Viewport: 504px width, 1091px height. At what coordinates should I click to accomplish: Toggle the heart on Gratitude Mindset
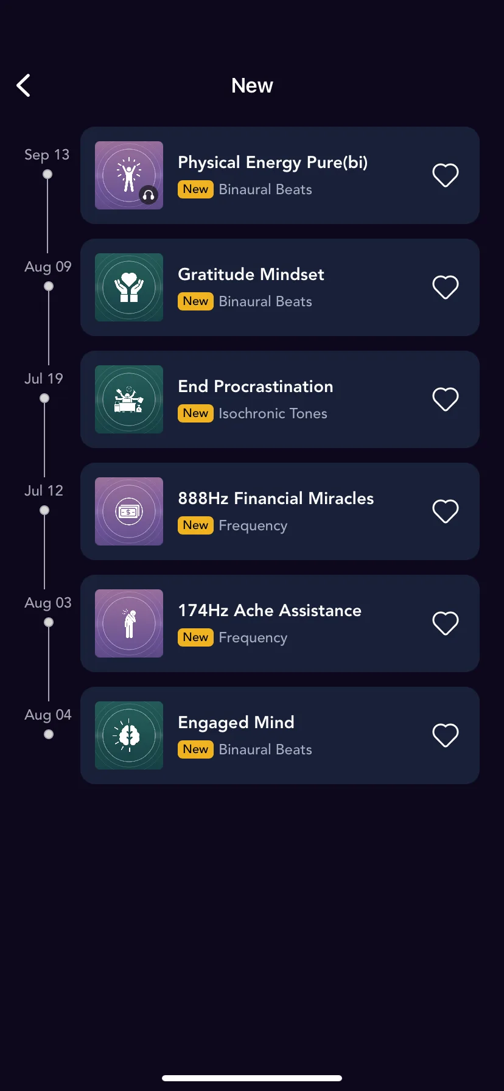[x=446, y=287]
